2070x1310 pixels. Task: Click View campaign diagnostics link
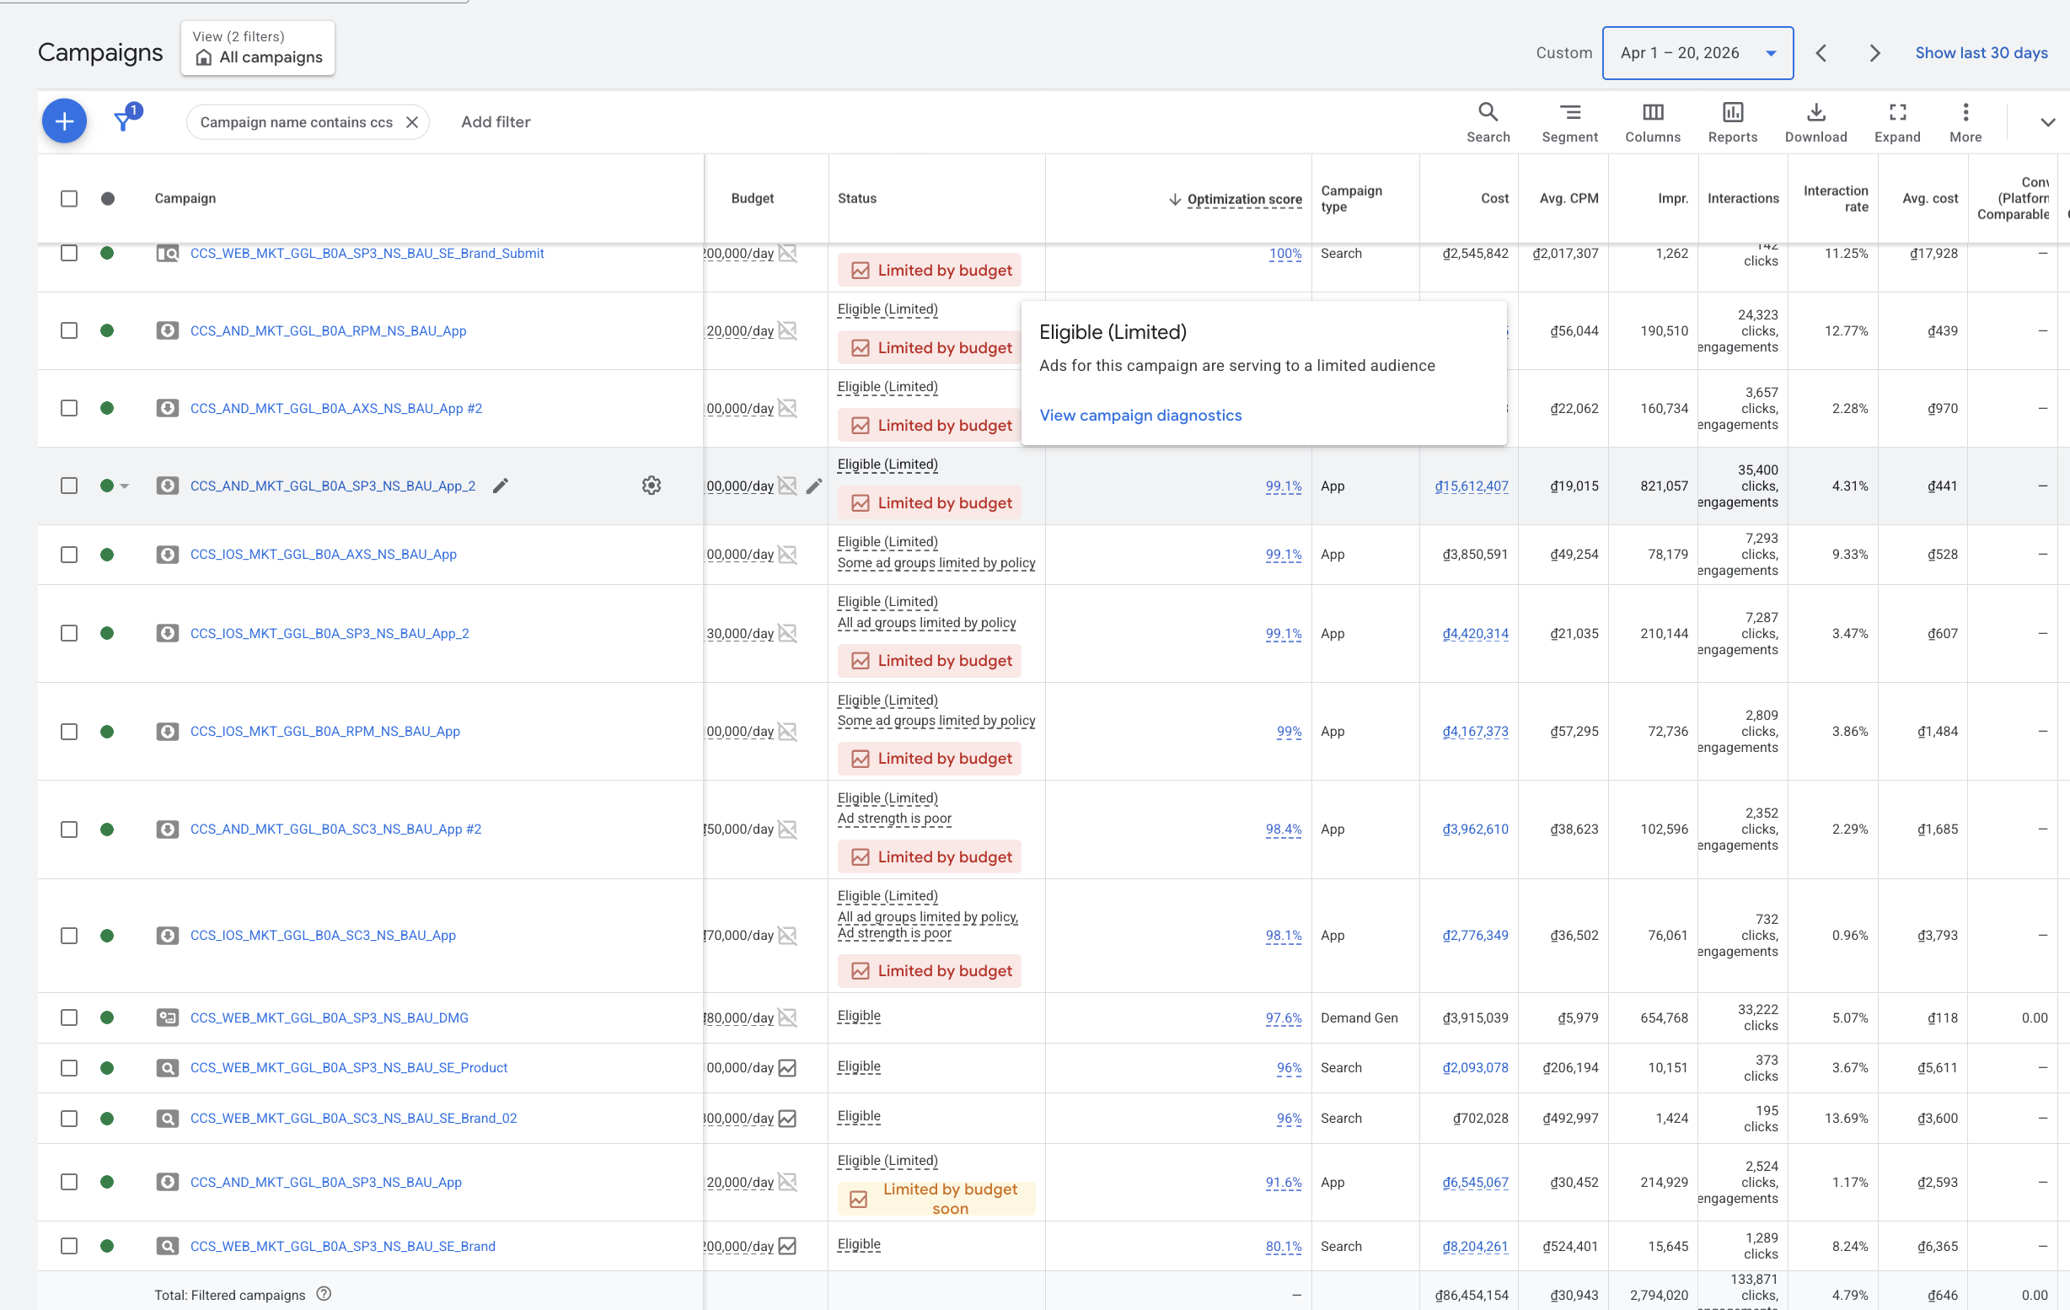click(x=1140, y=416)
